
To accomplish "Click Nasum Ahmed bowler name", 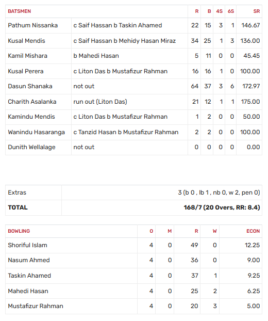I will (29, 260).
